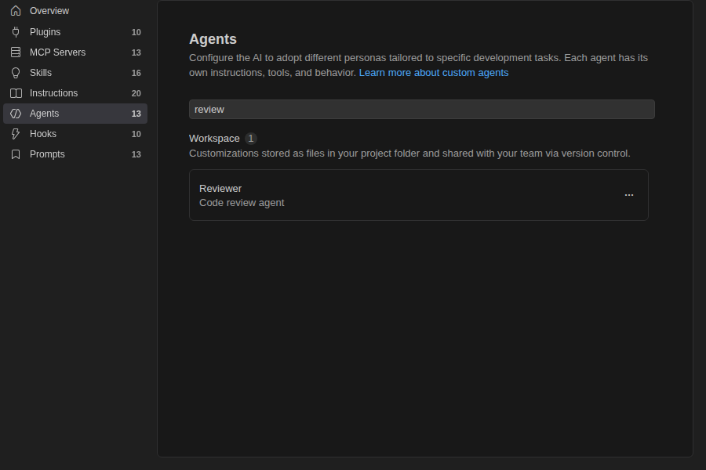Screen dimensions: 706x470
Task: Open the Reviewer agent's three-dot menu
Action: (629, 195)
